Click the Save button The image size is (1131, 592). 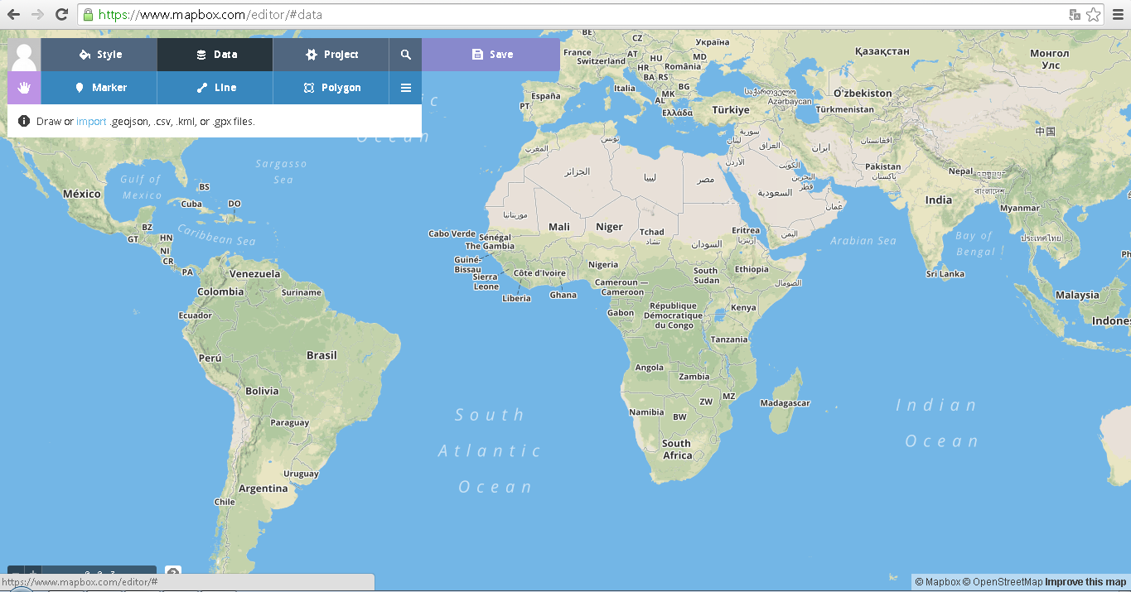pos(490,55)
